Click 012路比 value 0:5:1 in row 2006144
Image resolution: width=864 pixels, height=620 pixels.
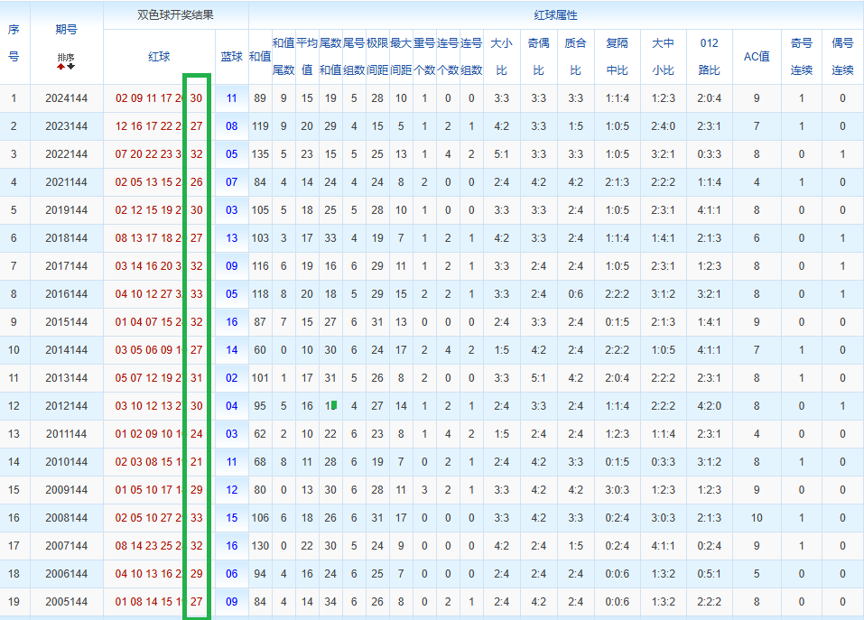(x=709, y=574)
